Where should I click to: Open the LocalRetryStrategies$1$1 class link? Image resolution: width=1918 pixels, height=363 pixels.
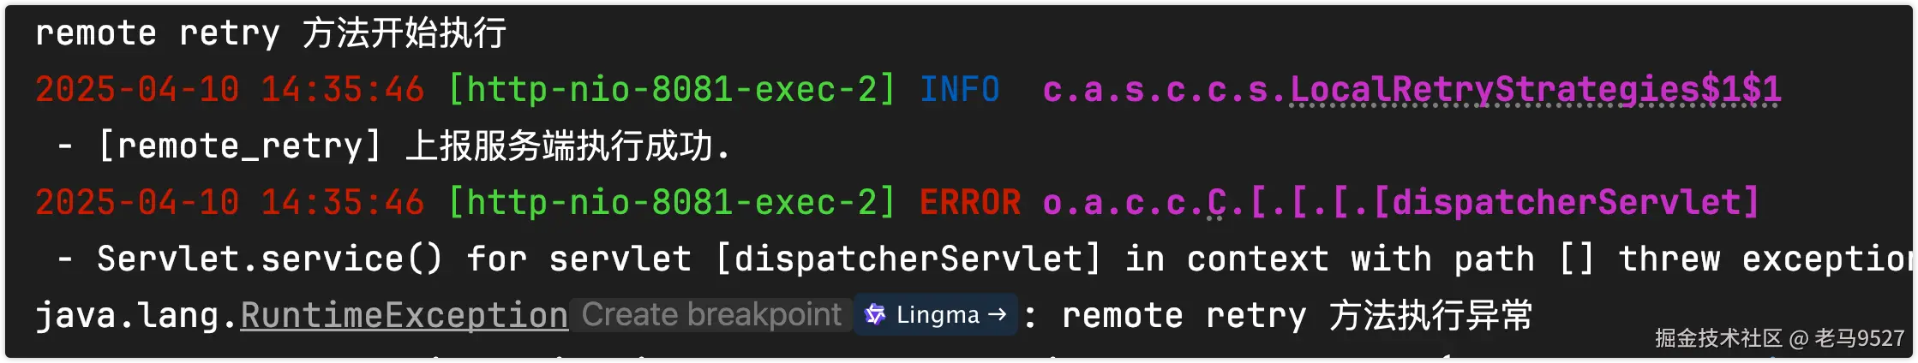click(x=1535, y=90)
